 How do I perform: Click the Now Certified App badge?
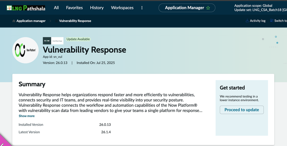[x=53, y=41]
